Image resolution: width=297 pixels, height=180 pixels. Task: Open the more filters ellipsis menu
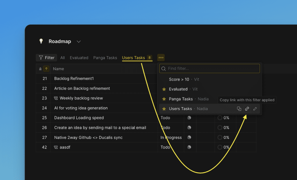pos(161,57)
